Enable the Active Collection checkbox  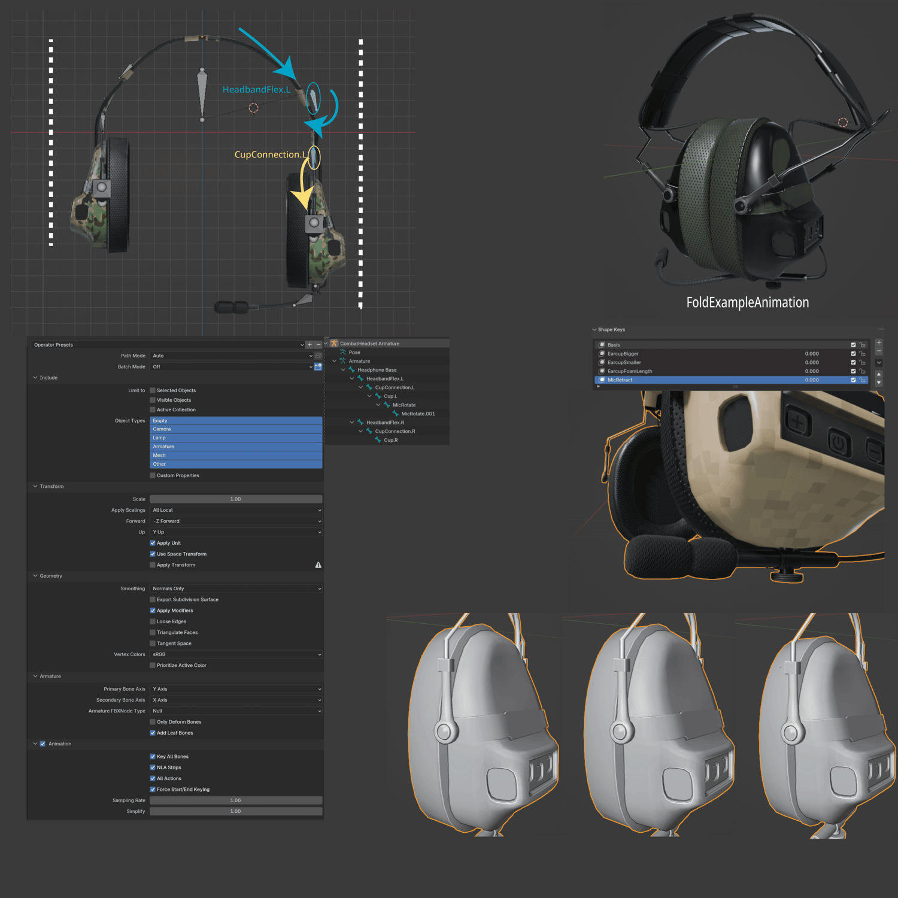pyautogui.click(x=153, y=409)
